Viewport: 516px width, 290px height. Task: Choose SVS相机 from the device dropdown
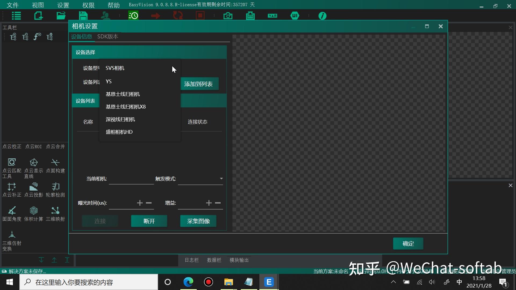pos(115,68)
